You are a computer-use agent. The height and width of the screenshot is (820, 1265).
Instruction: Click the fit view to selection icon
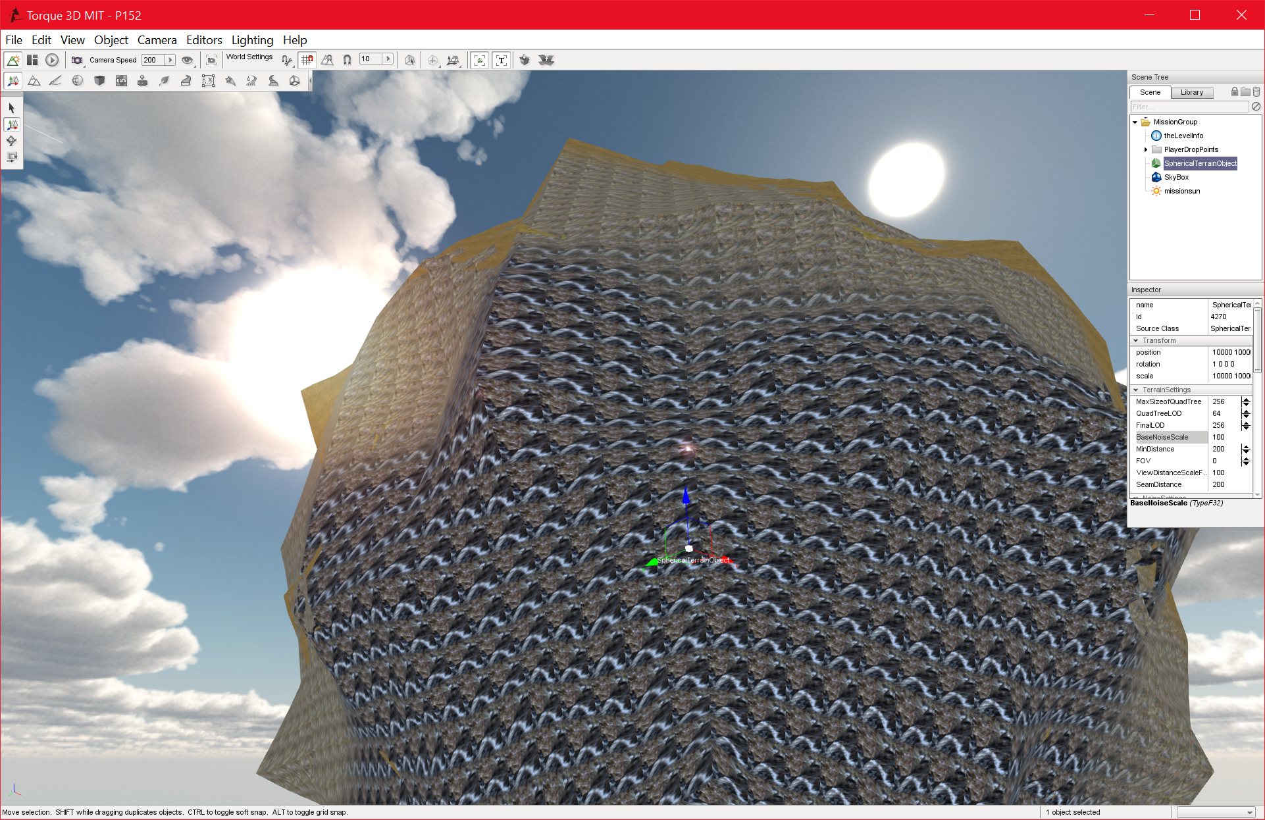[x=211, y=60]
